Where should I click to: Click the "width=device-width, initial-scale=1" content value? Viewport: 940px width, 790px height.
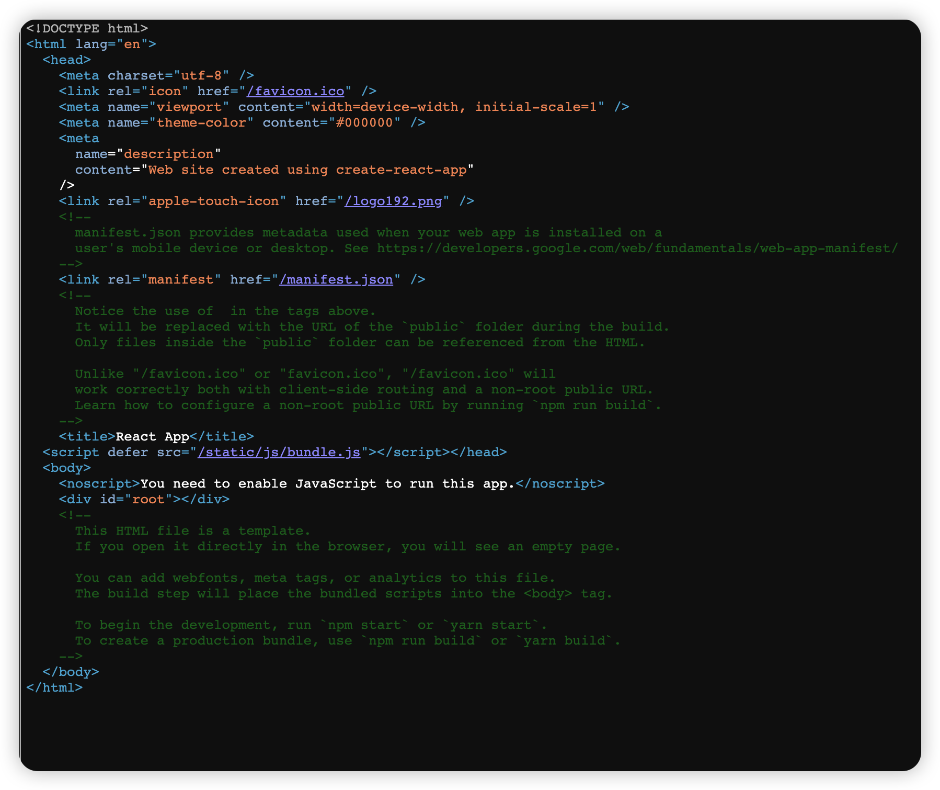[454, 107]
